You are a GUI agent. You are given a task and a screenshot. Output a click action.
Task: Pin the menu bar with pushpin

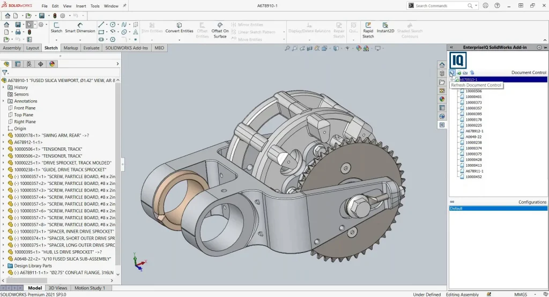point(124,5)
